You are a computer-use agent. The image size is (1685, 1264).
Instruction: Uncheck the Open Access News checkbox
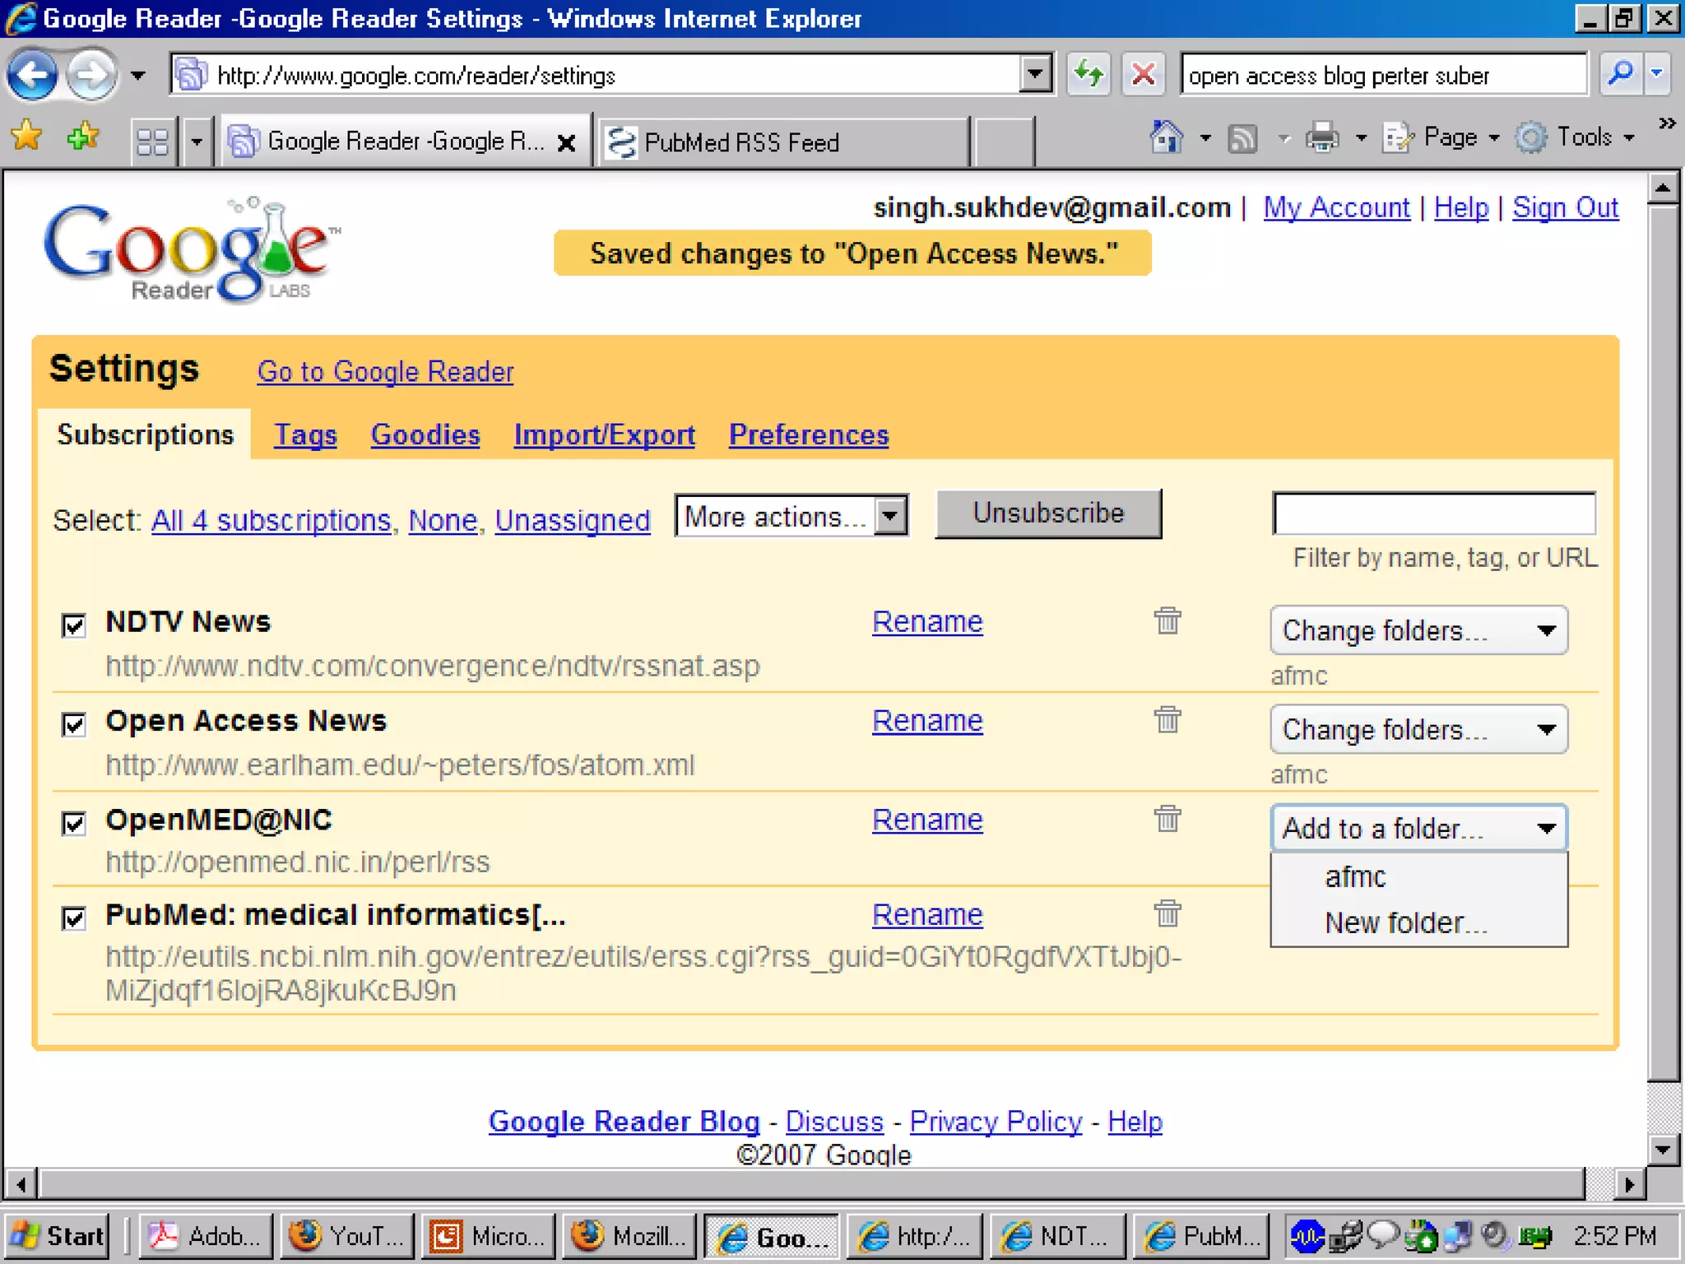(x=74, y=724)
